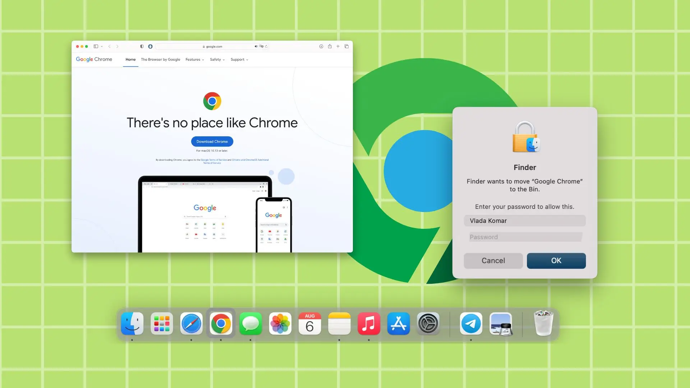
Task: Click the Download Chrome button
Action: pos(212,142)
